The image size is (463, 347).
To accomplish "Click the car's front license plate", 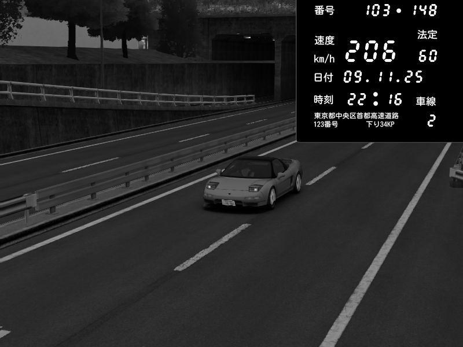I will [x=228, y=202].
